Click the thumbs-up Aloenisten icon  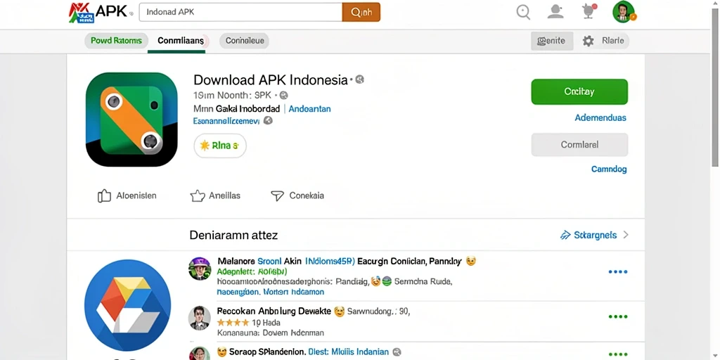click(104, 195)
